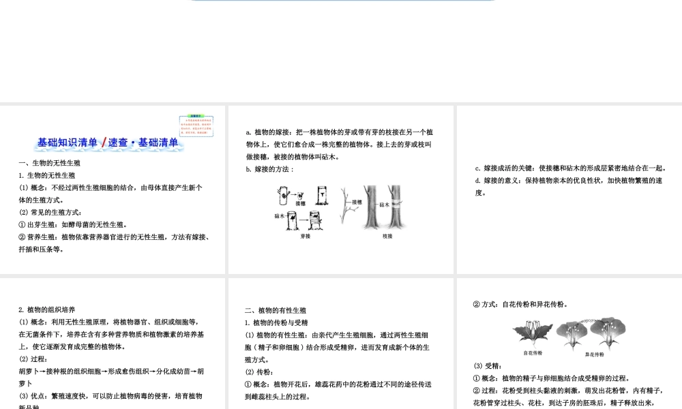Open the slide titled 二、植物的有性生殖

point(340,344)
